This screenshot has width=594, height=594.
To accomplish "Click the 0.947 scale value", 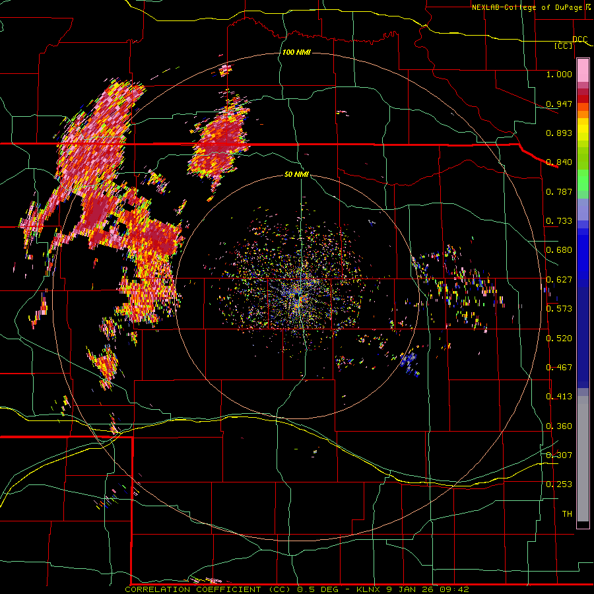I will (x=559, y=104).
